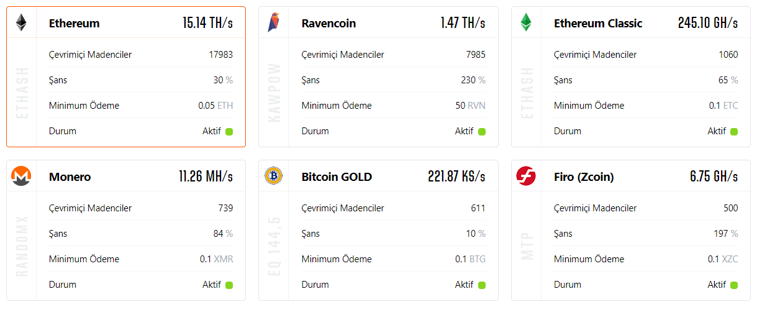
Task: Click the green Aktif status dot for Ethereum
Action: click(229, 132)
